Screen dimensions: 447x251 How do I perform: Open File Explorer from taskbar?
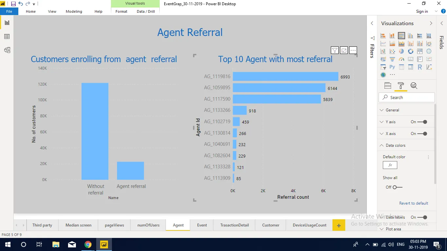56,244
